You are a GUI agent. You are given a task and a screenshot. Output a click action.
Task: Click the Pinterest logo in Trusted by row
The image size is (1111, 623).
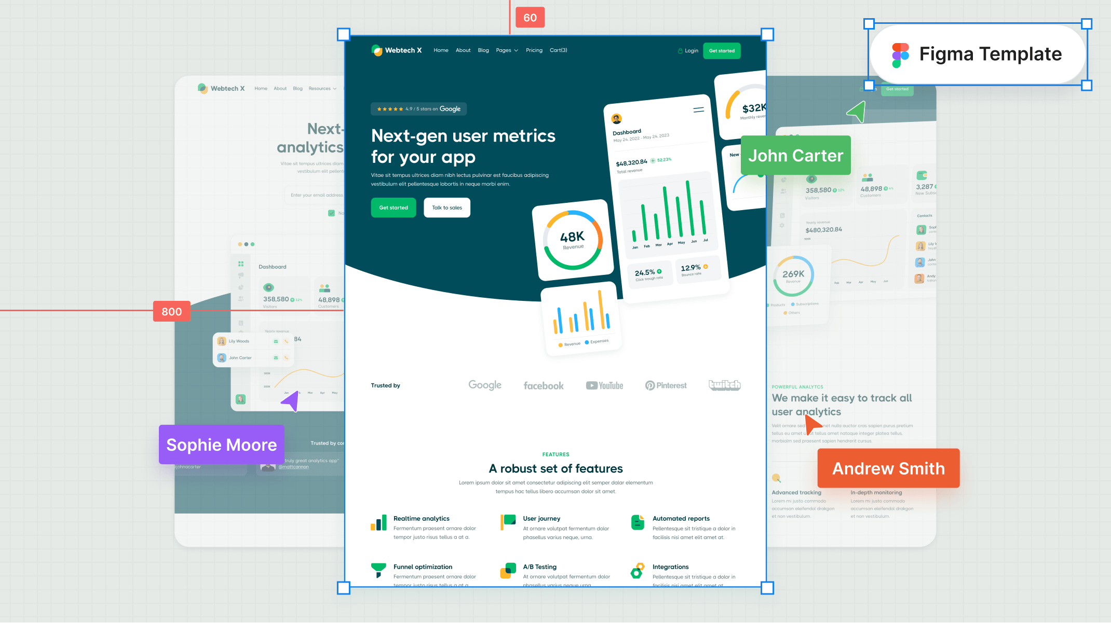coord(666,385)
